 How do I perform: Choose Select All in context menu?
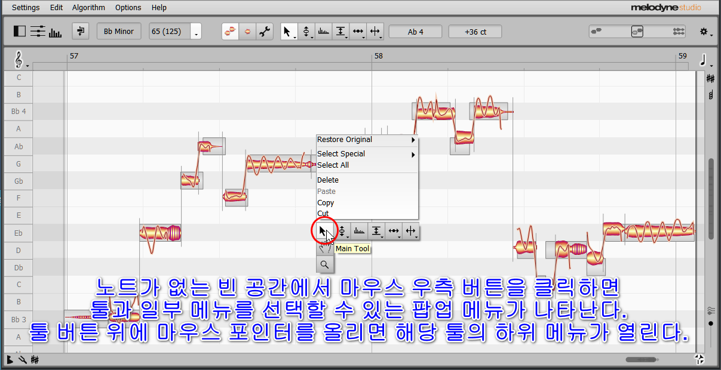click(367, 165)
